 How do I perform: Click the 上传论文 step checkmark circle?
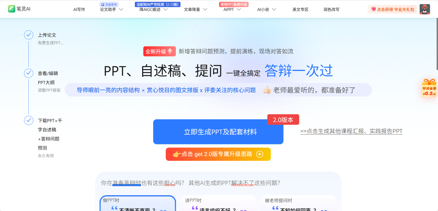[28, 35]
